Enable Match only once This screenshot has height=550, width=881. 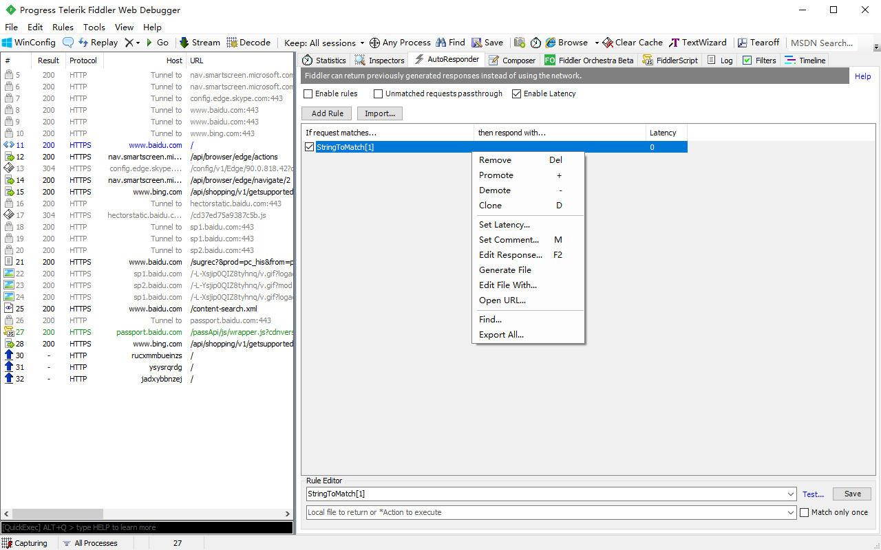point(804,512)
